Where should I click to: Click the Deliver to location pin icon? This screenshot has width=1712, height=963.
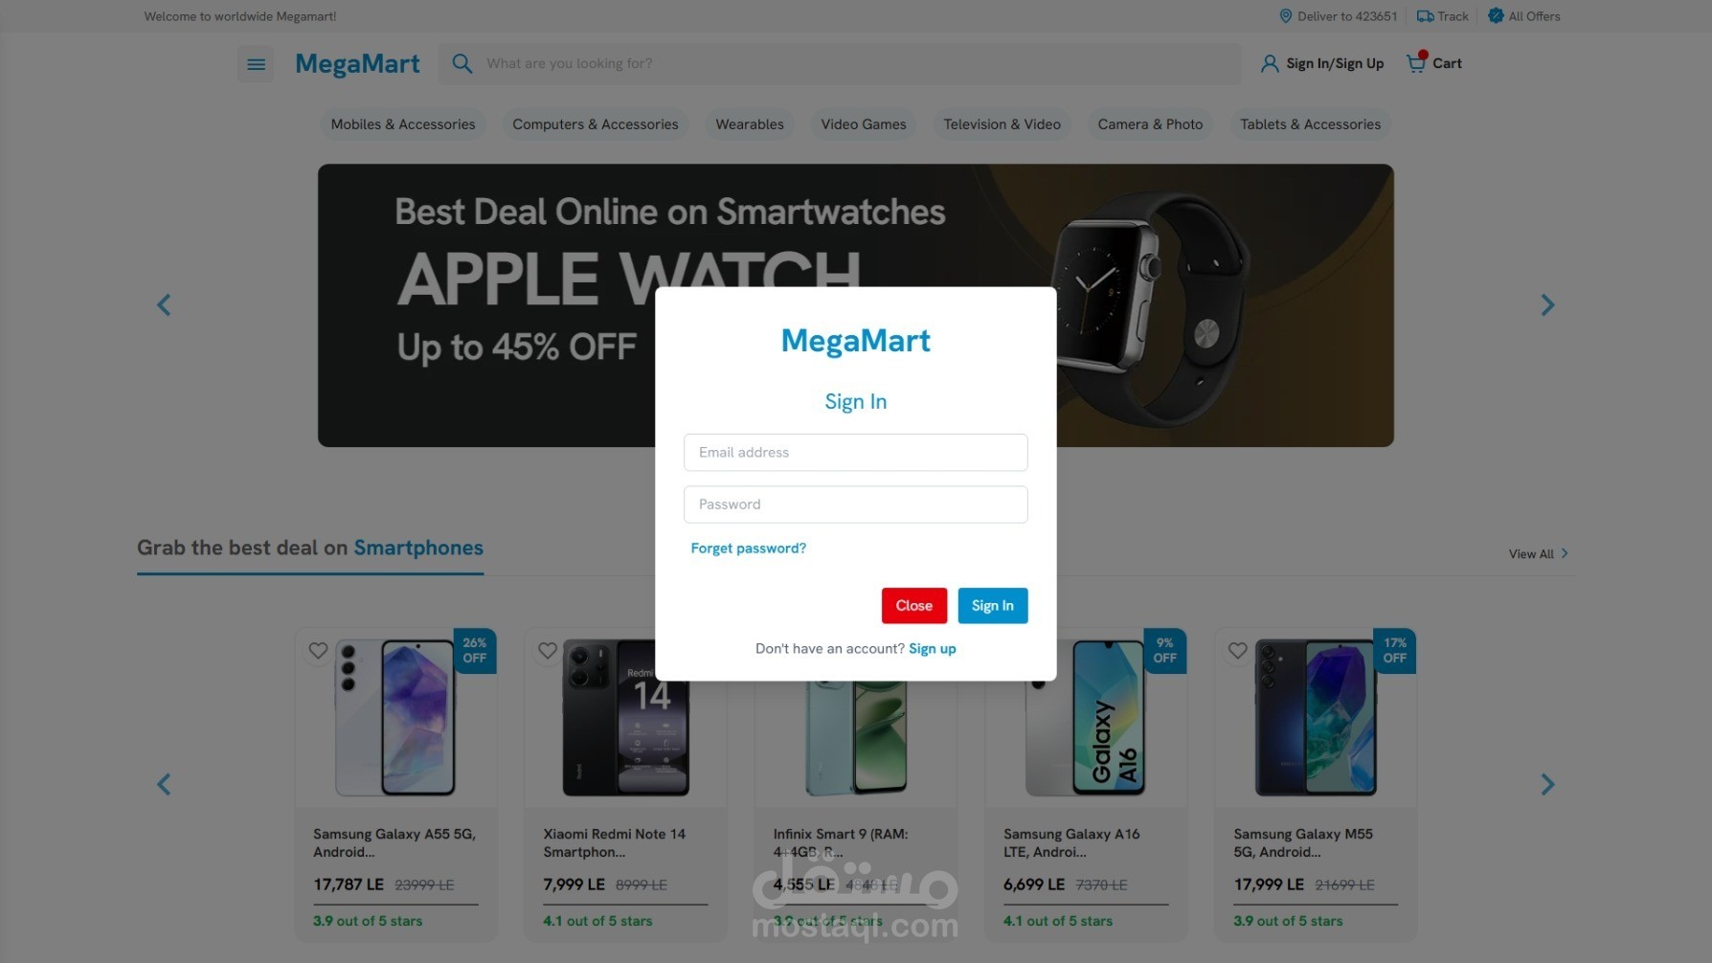tap(1286, 16)
